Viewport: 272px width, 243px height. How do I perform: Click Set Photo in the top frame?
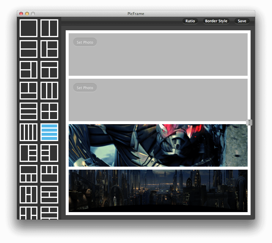[x=85, y=42]
